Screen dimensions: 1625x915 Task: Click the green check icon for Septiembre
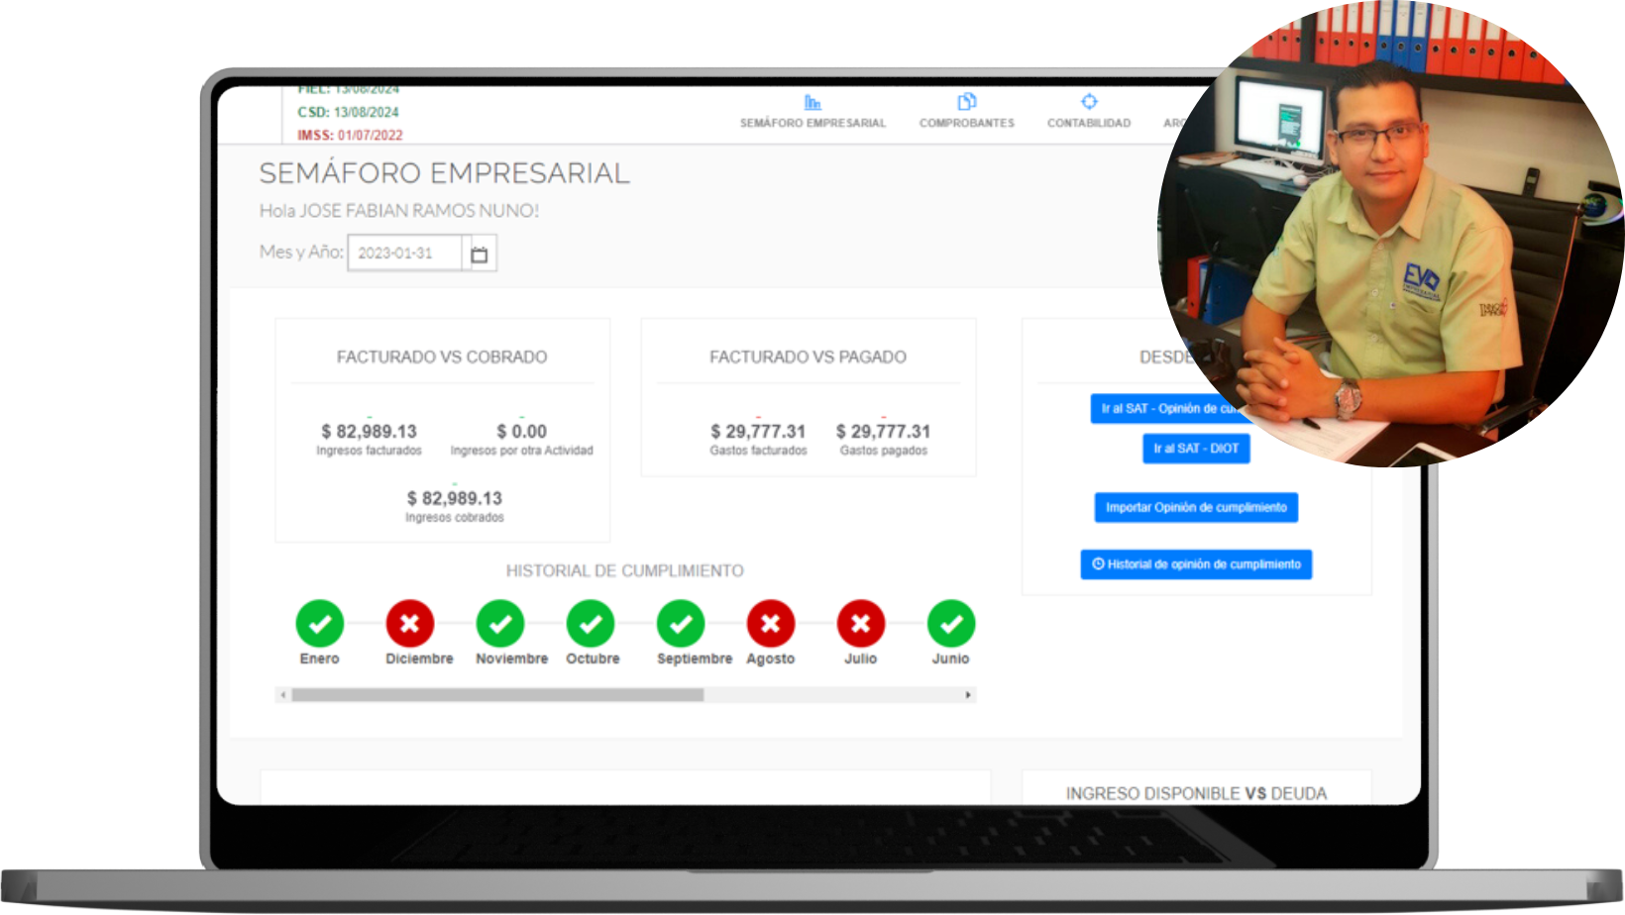(681, 624)
